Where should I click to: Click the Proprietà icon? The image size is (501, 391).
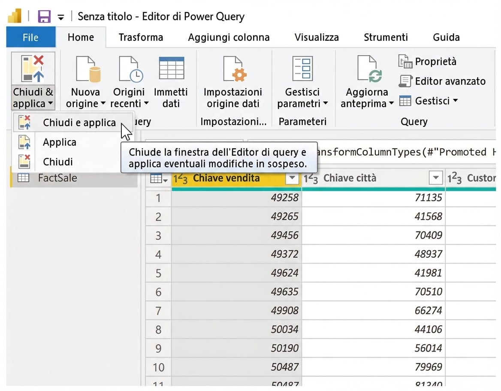point(405,61)
